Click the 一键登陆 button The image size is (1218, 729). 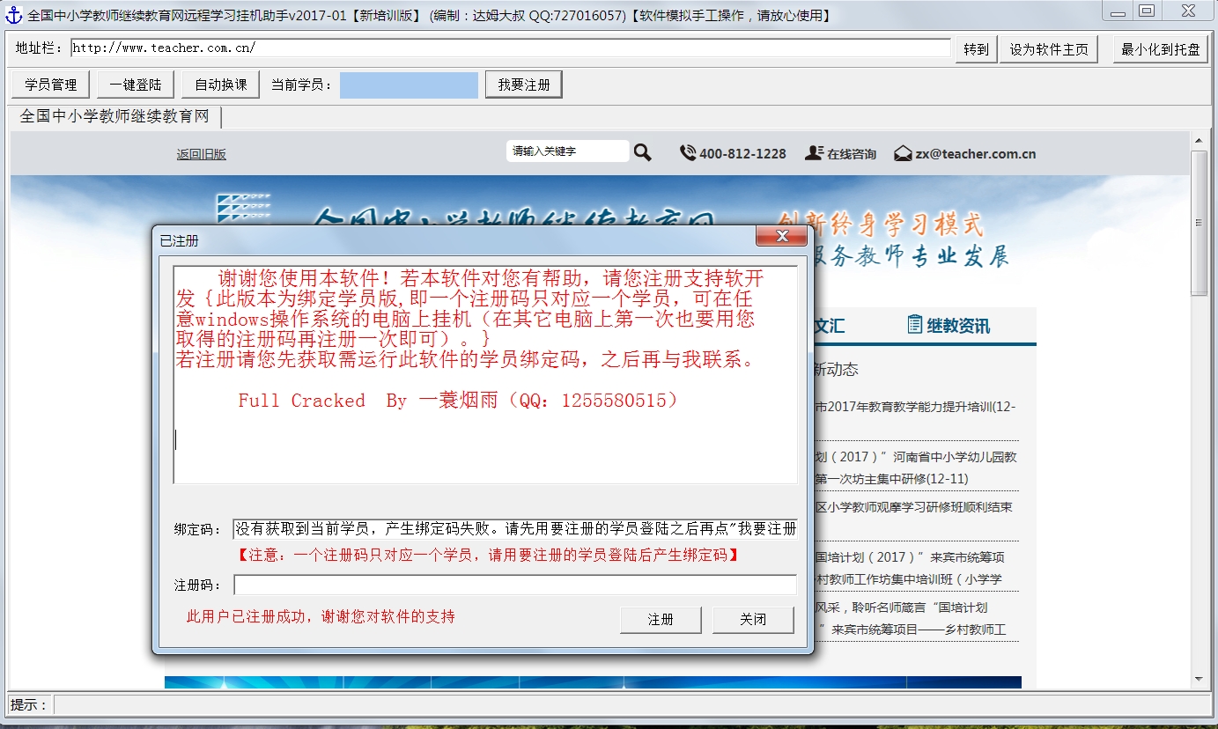coord(136,85)
